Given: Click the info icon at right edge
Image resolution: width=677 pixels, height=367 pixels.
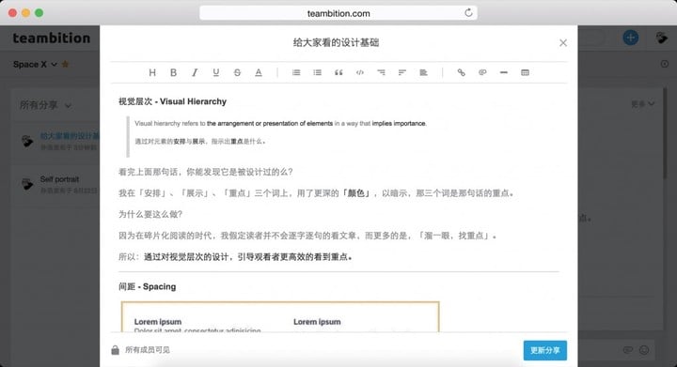Looking at the screenshot, I should 665,64.
